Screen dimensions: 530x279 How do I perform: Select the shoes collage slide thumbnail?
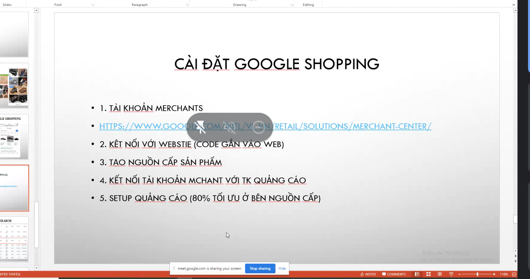[14, 86]
